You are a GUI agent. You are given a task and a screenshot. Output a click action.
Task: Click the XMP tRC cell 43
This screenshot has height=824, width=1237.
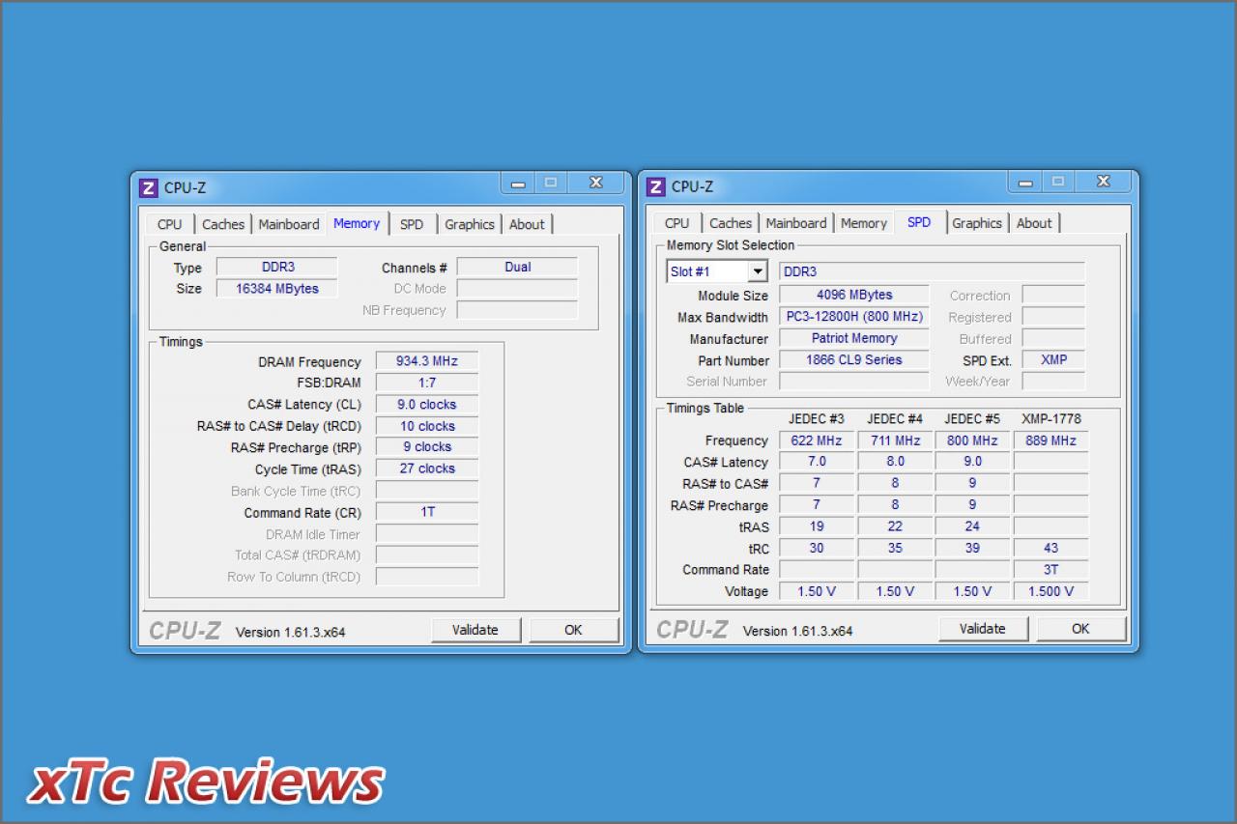[1050, 549]
